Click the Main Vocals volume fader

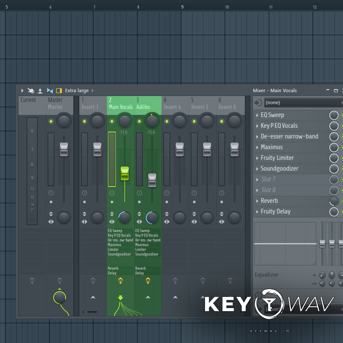(x=125, y=173)
